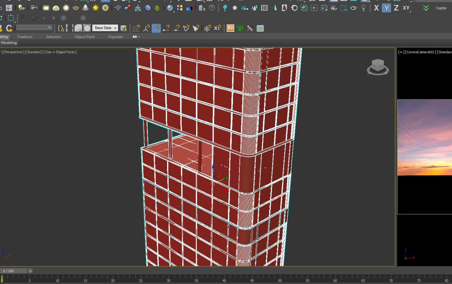
Task: Switch to the Freeform ribbon tab
Action: tap(25, 37)
